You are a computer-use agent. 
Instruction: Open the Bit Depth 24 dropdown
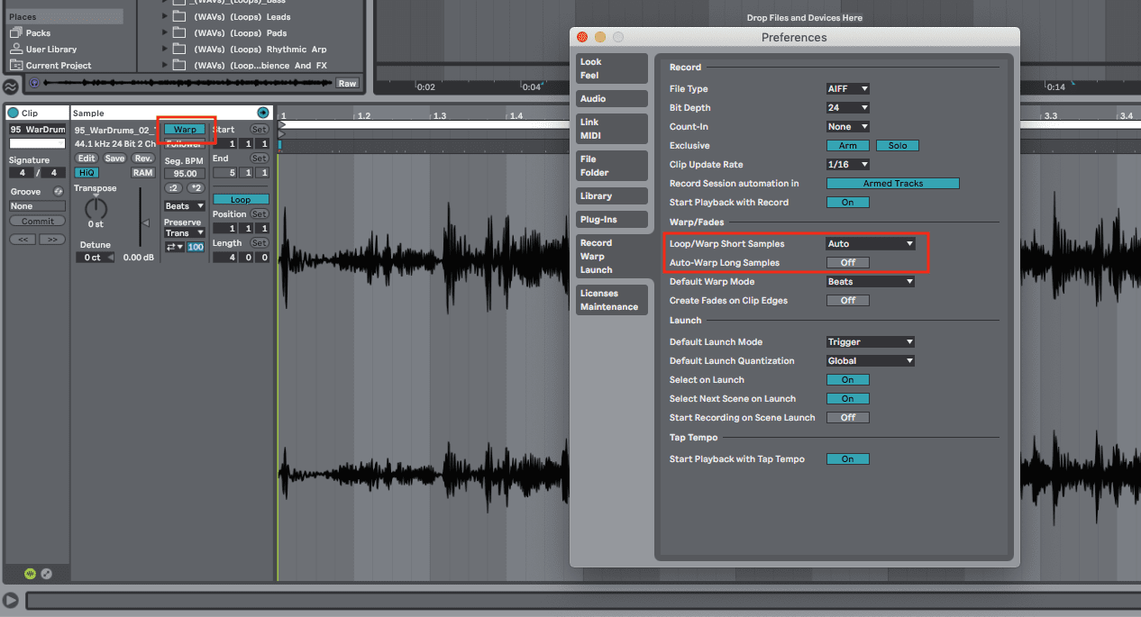click(848, 108)
